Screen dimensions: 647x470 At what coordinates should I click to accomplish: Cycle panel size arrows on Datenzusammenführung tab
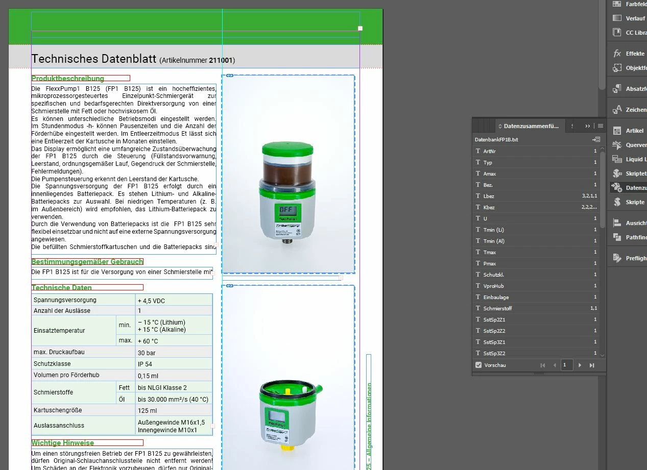(500, 126)
